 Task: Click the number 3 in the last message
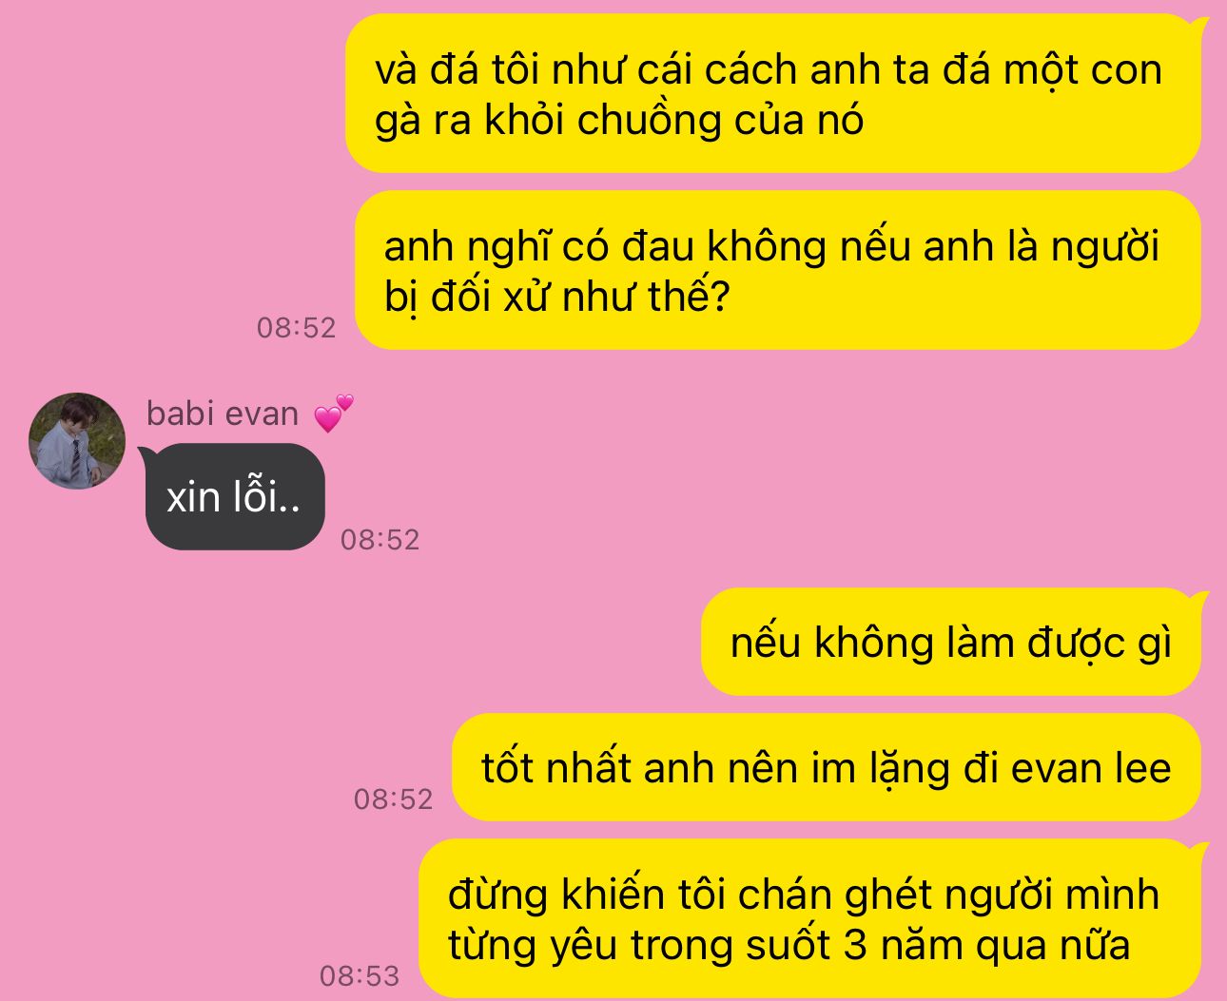coord(856,945)
